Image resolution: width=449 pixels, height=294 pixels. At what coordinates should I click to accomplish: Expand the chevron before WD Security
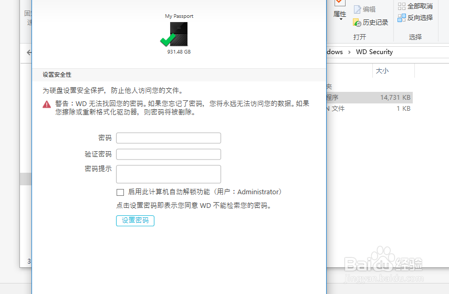pyautogui.click(x=349, y=52)
